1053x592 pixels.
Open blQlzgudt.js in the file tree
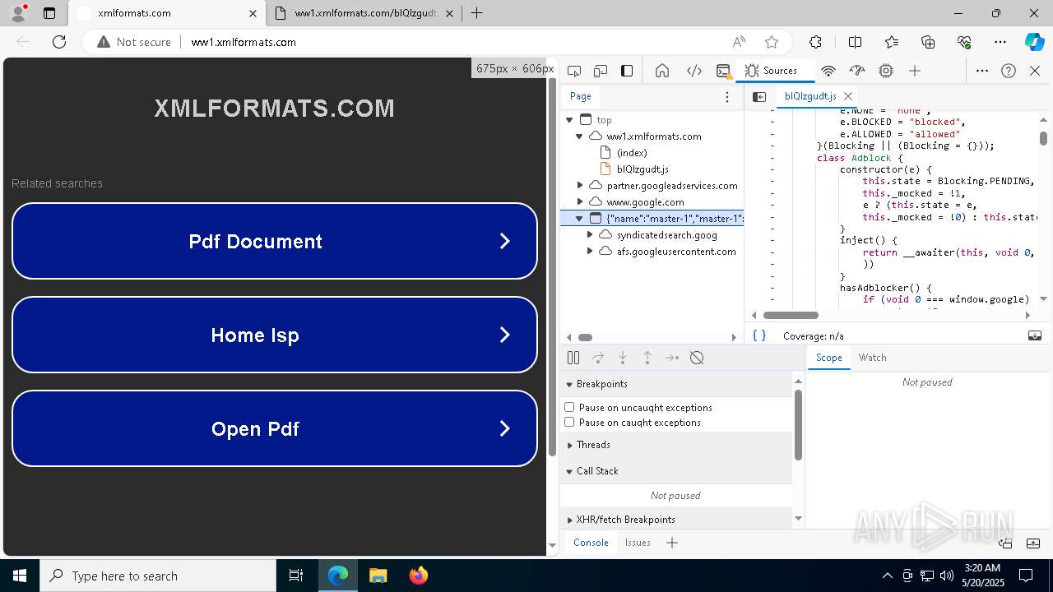642,169
